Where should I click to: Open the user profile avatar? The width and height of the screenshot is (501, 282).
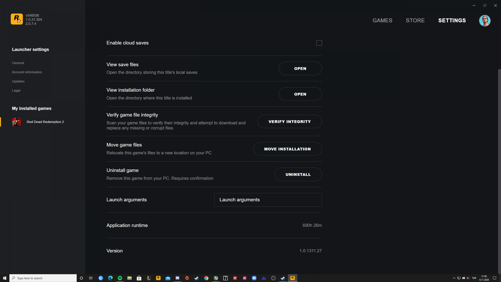(485, 20)
